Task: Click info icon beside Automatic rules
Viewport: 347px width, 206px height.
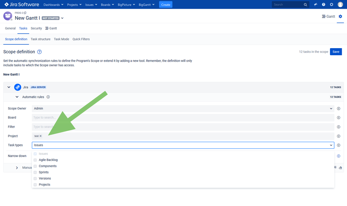Action: pyautogui.click(x=48, y=97)
